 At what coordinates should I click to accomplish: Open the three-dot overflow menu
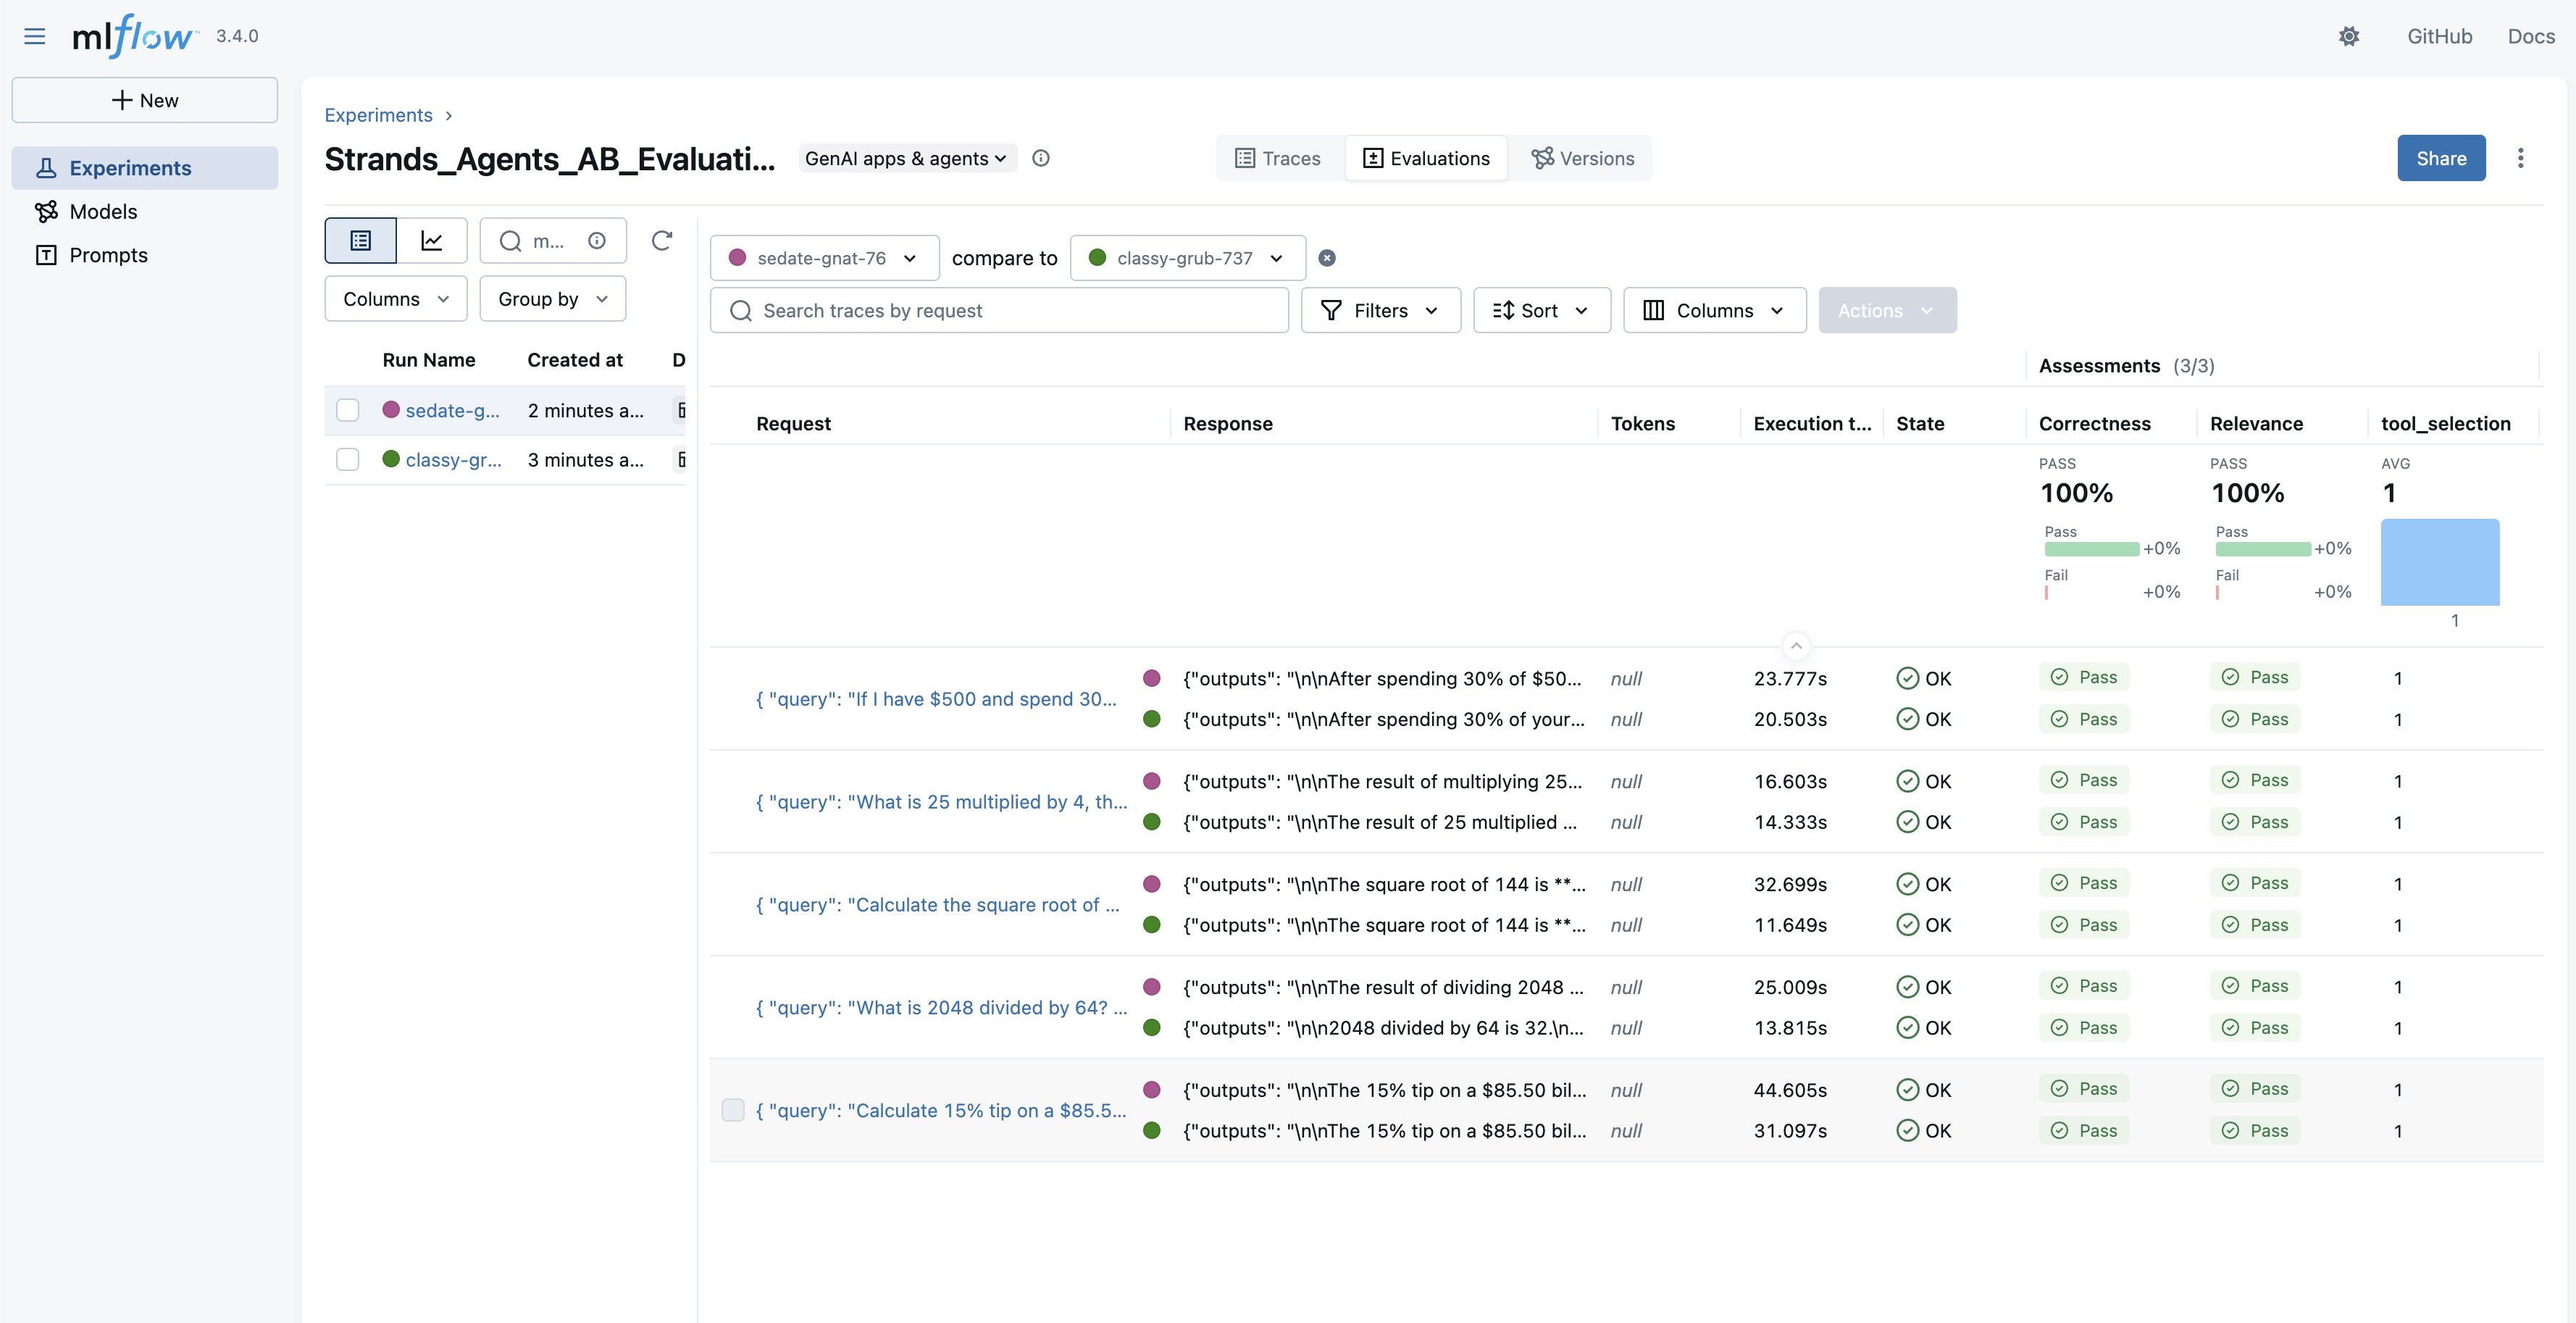click(2520, 158)
